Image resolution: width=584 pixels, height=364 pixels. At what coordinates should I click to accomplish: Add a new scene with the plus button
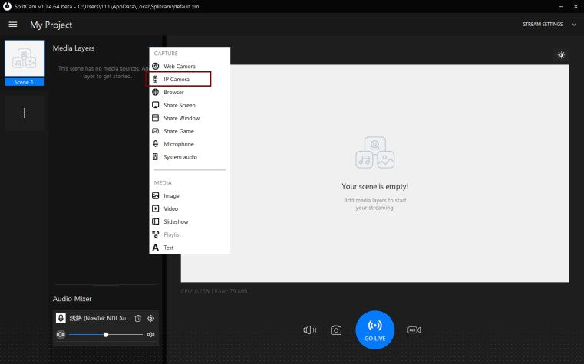coord(24,113)
